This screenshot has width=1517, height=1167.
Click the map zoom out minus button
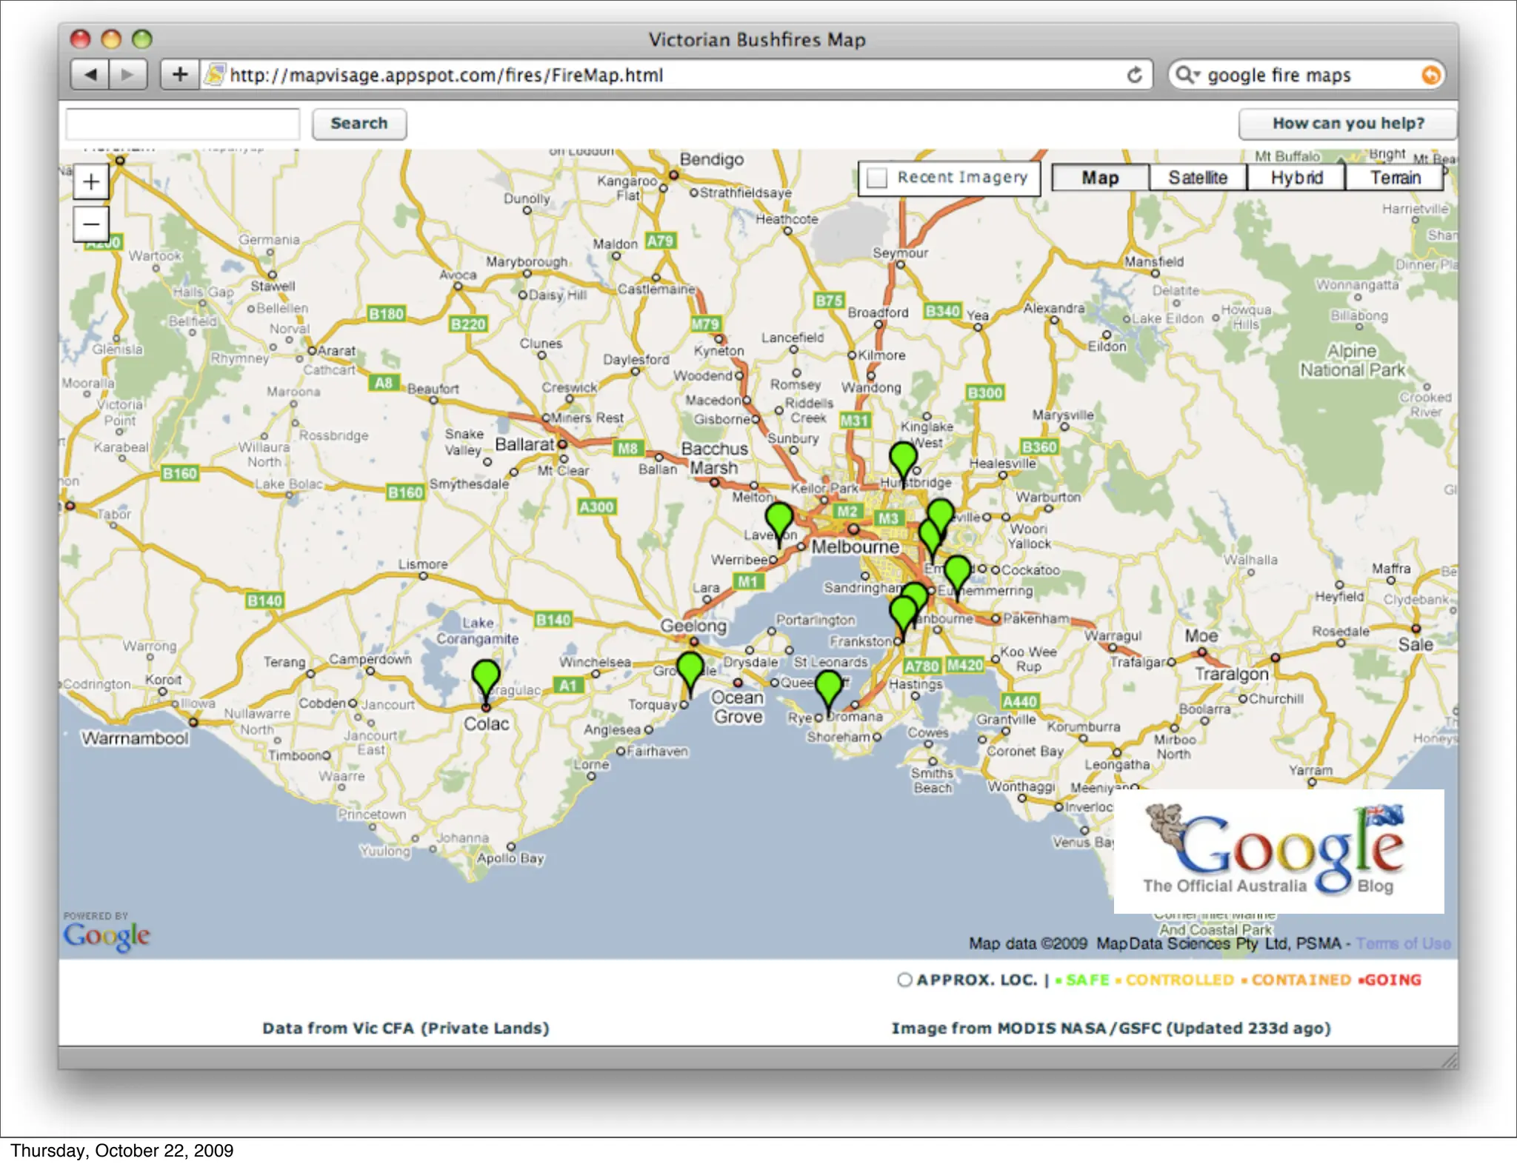[91, 224]
